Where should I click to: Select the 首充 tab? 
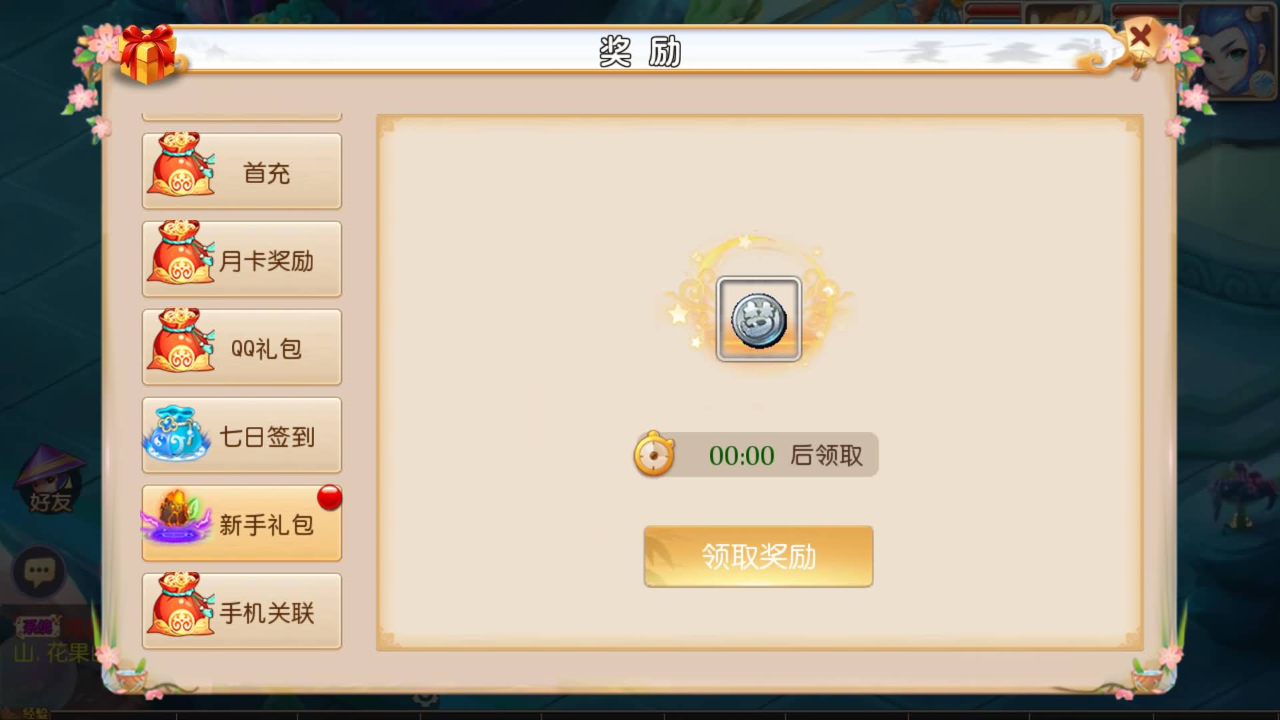point(242,171)
